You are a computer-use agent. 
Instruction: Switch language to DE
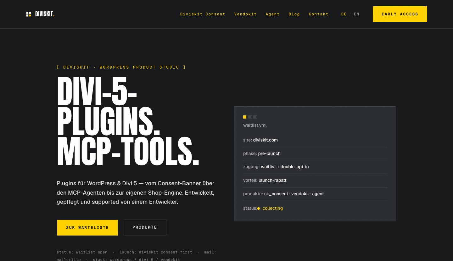click(344, 14)
